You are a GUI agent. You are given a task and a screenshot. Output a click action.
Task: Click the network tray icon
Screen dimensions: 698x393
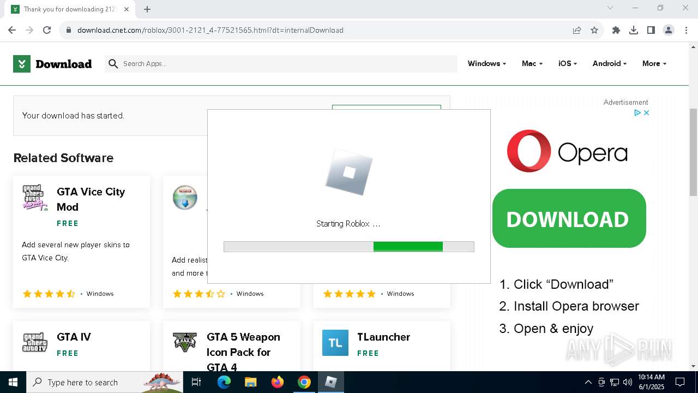[615, 382]
